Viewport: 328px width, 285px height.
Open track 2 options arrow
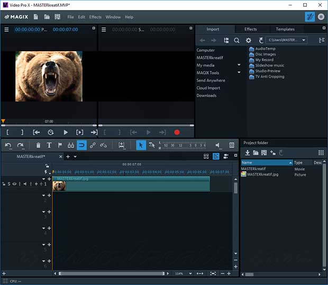43,196
